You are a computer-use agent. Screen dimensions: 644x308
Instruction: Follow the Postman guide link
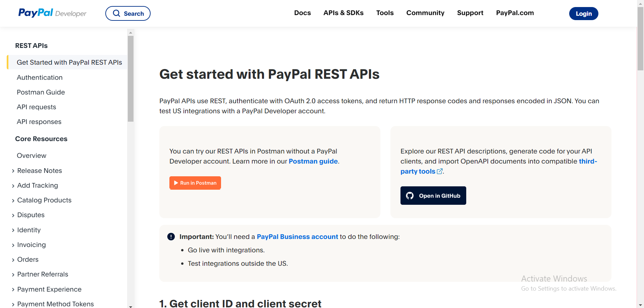point(313,161)
